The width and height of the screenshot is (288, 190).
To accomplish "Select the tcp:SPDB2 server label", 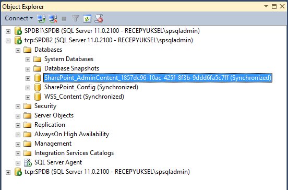I will [109, 40].
